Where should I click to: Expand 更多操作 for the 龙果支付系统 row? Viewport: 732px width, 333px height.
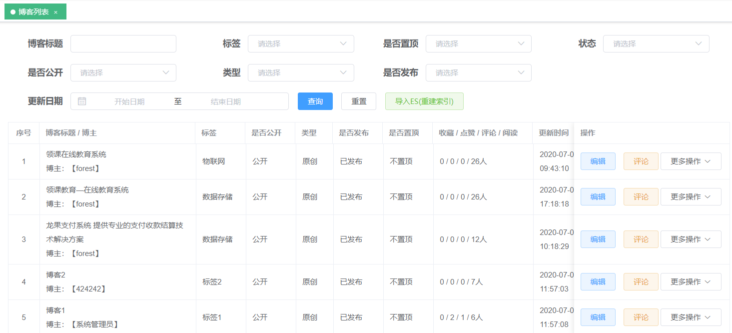691,239
